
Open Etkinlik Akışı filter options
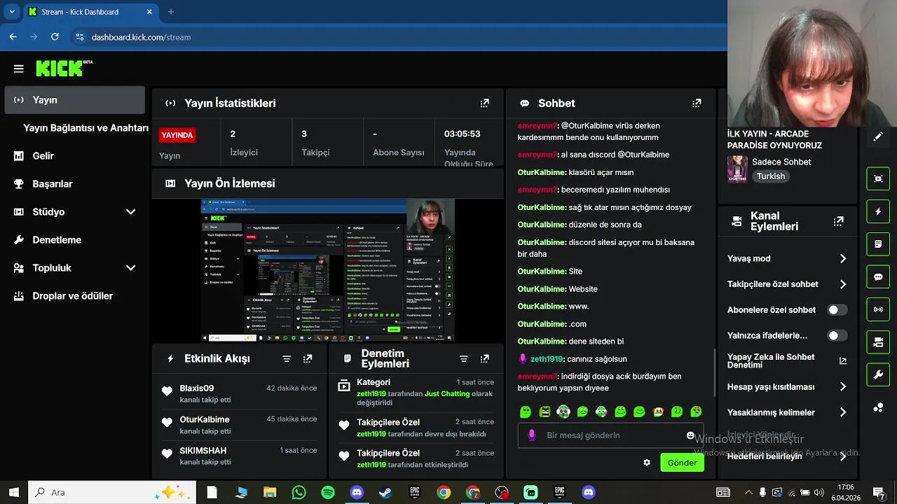tap(287, 358)
